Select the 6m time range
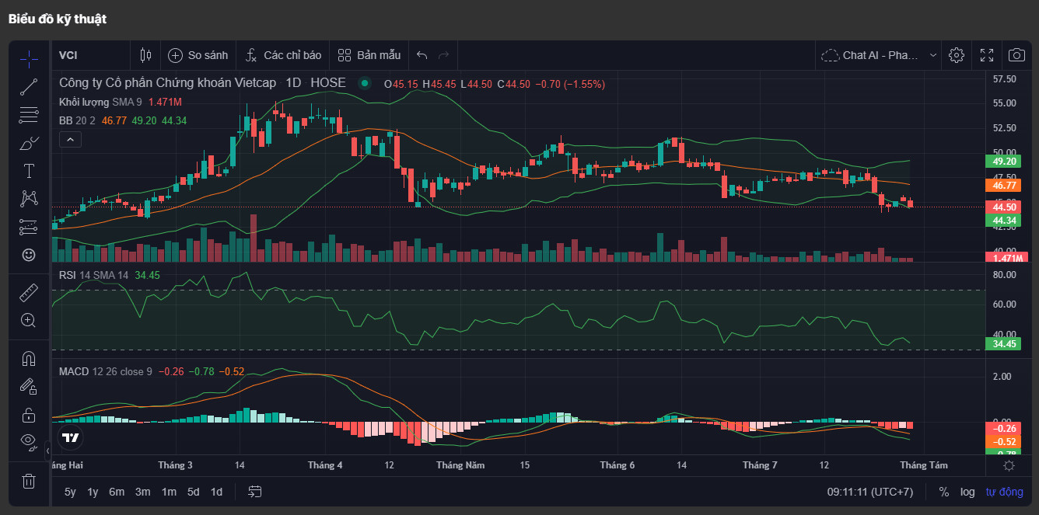This screenshot has height=515, width=1039. pos(117,492)
